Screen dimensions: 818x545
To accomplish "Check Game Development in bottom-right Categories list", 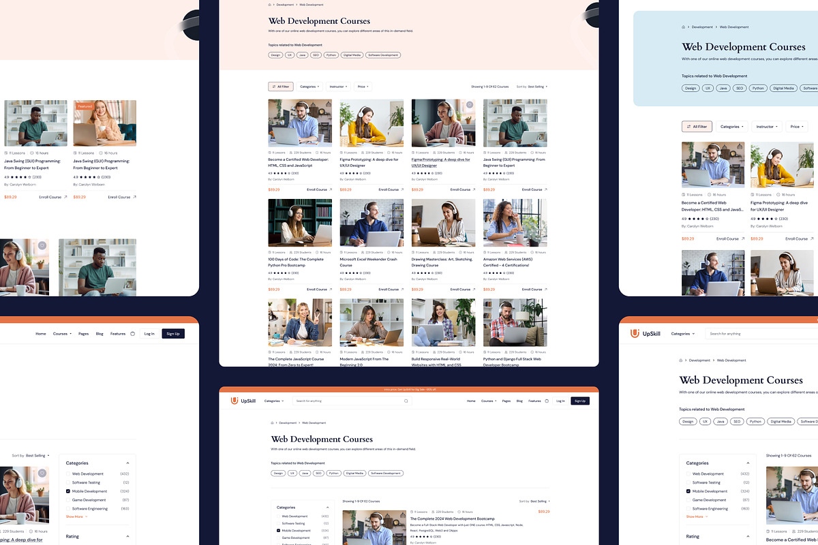I will pos(688,500).
